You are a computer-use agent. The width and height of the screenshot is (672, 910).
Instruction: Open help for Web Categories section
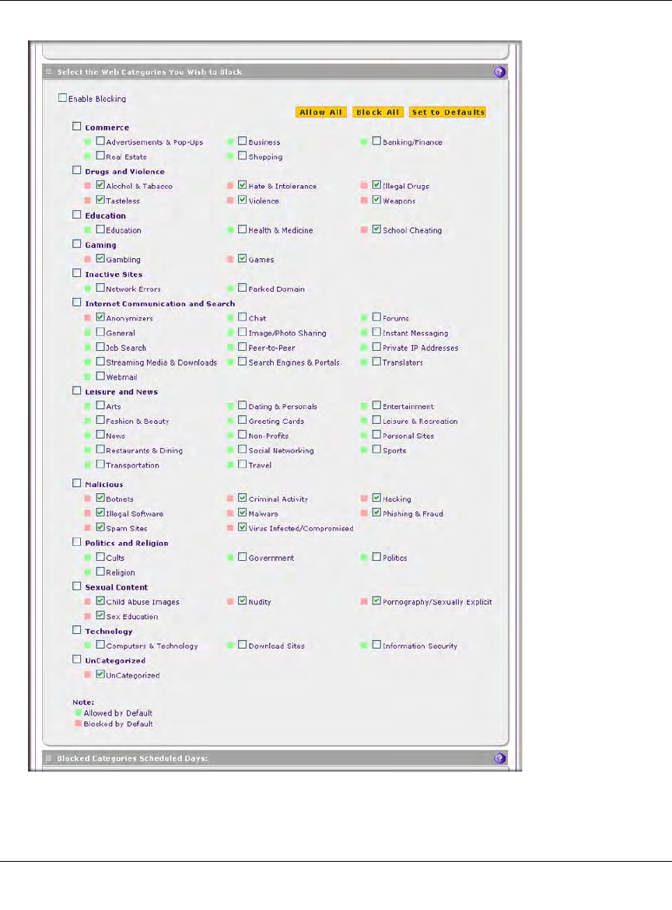point(499,72)
